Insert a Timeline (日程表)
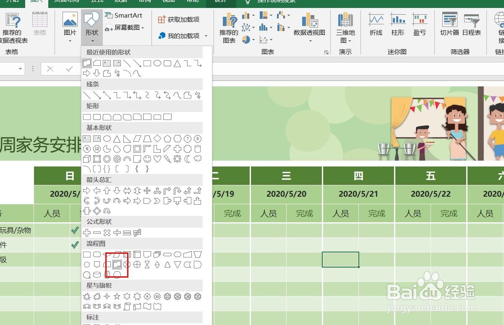504x325 pixels. (472, 24)
